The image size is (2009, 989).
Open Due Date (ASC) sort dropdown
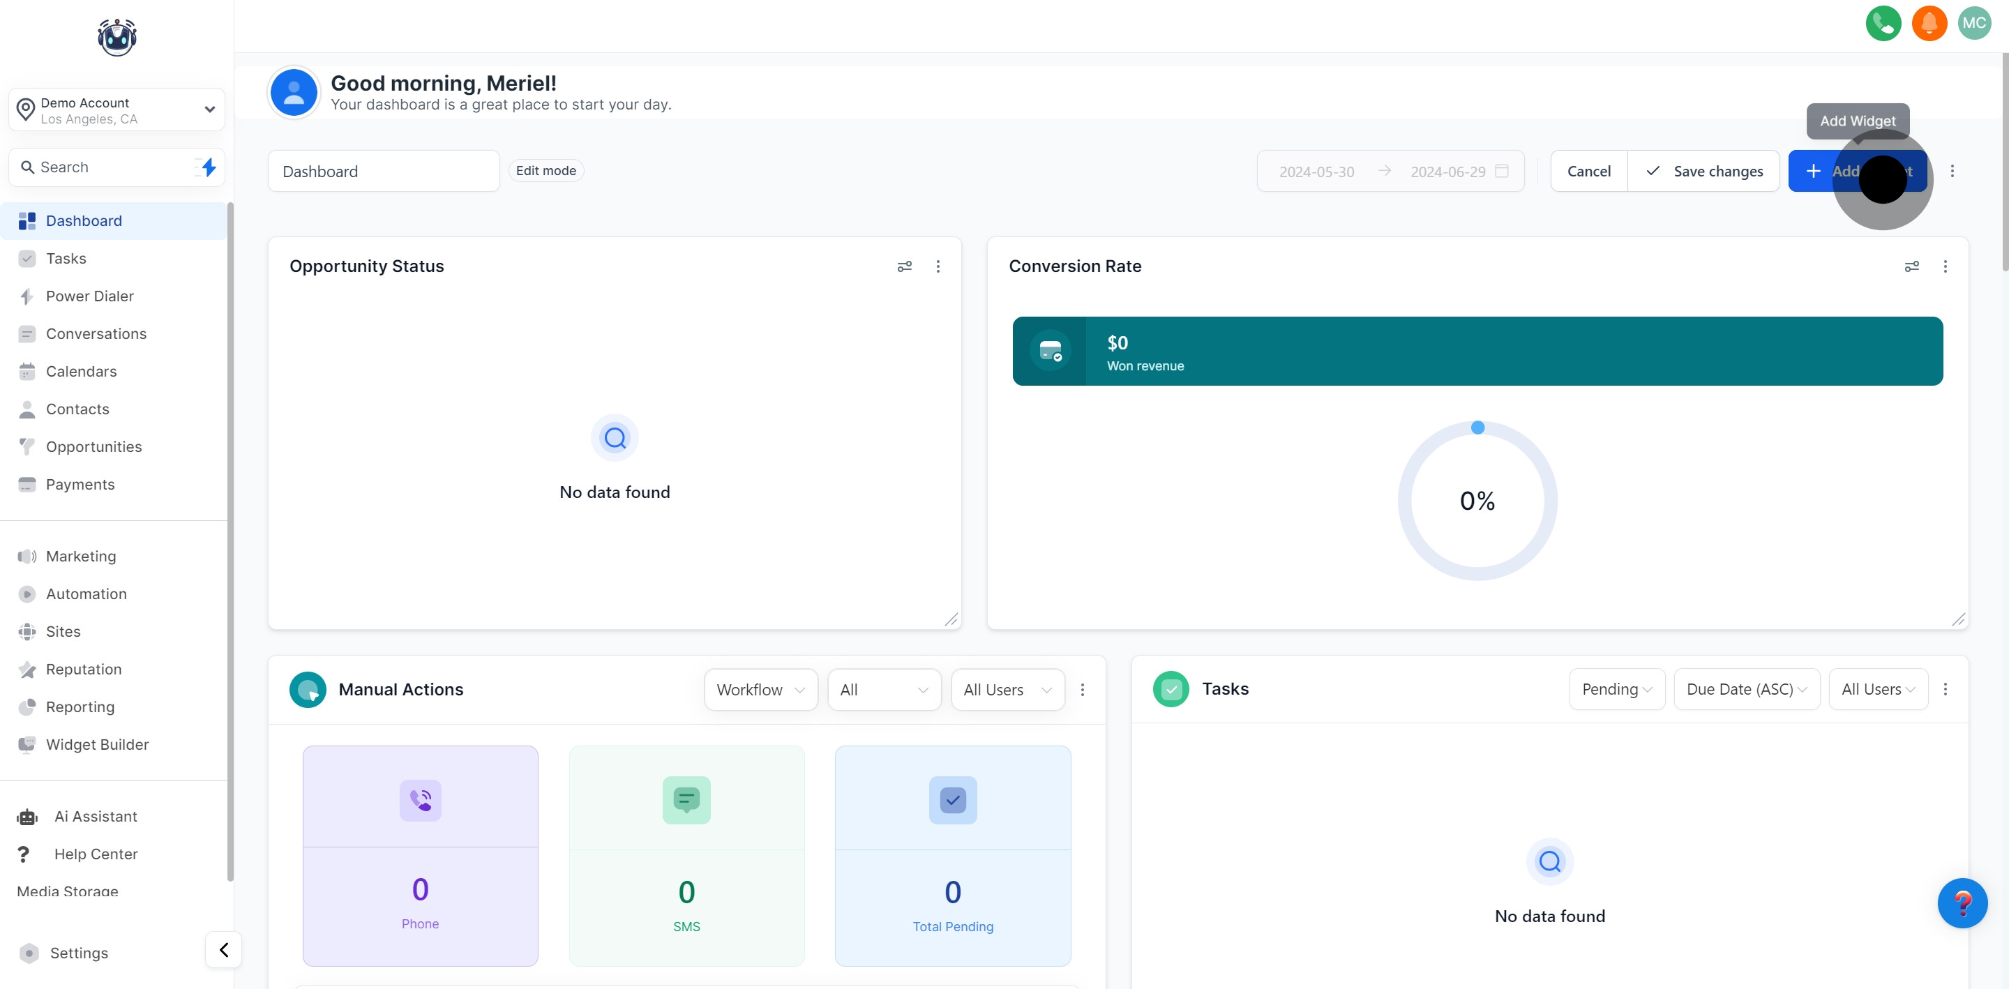(x=1745, y=688)
